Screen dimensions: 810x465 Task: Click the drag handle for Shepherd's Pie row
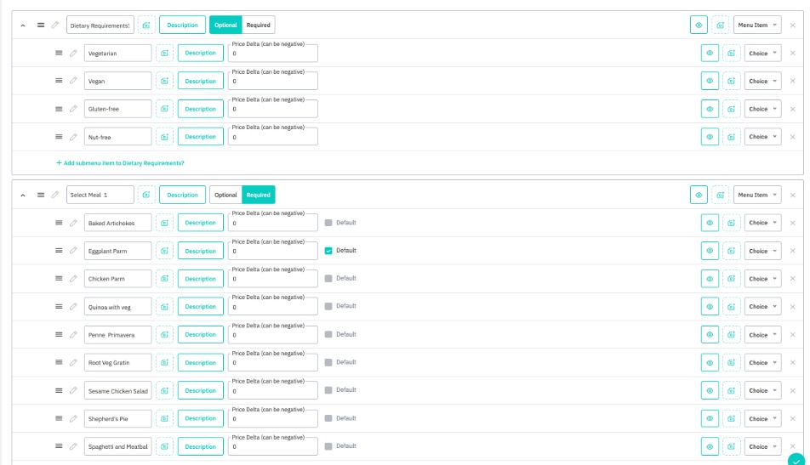59,418
